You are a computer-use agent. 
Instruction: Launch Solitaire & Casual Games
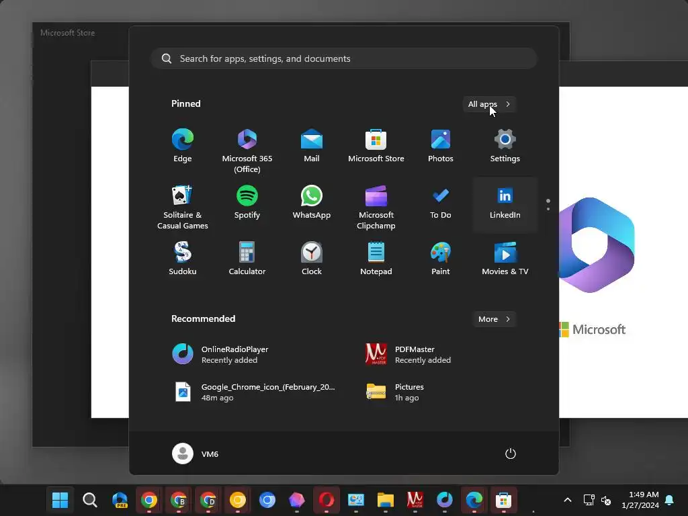tap(183, 206)
